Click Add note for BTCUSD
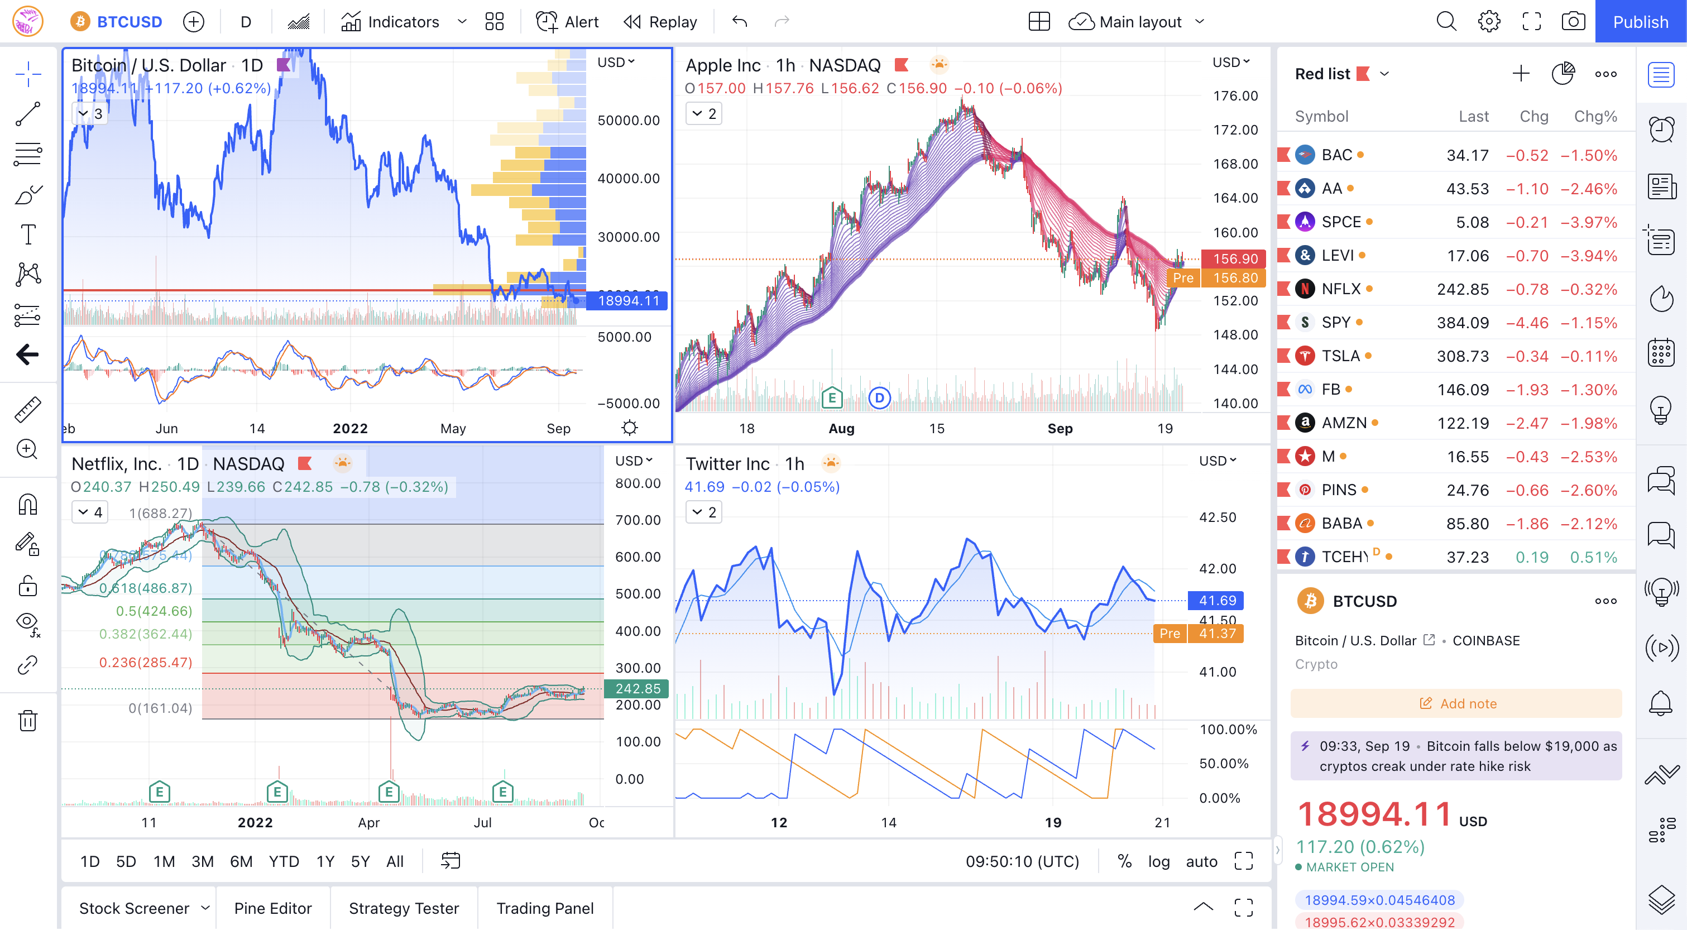 (x=1456, y=703)
